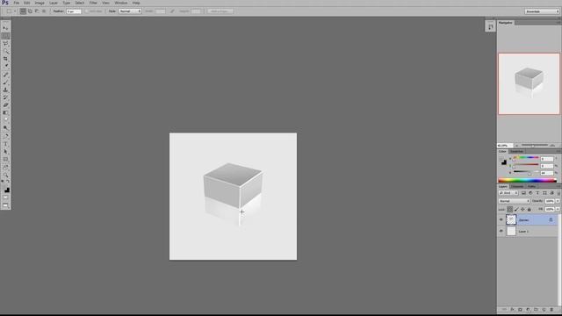Click Delete layer trash icon
This screenshot has height=316, width=562.
(x=551, y=309)
